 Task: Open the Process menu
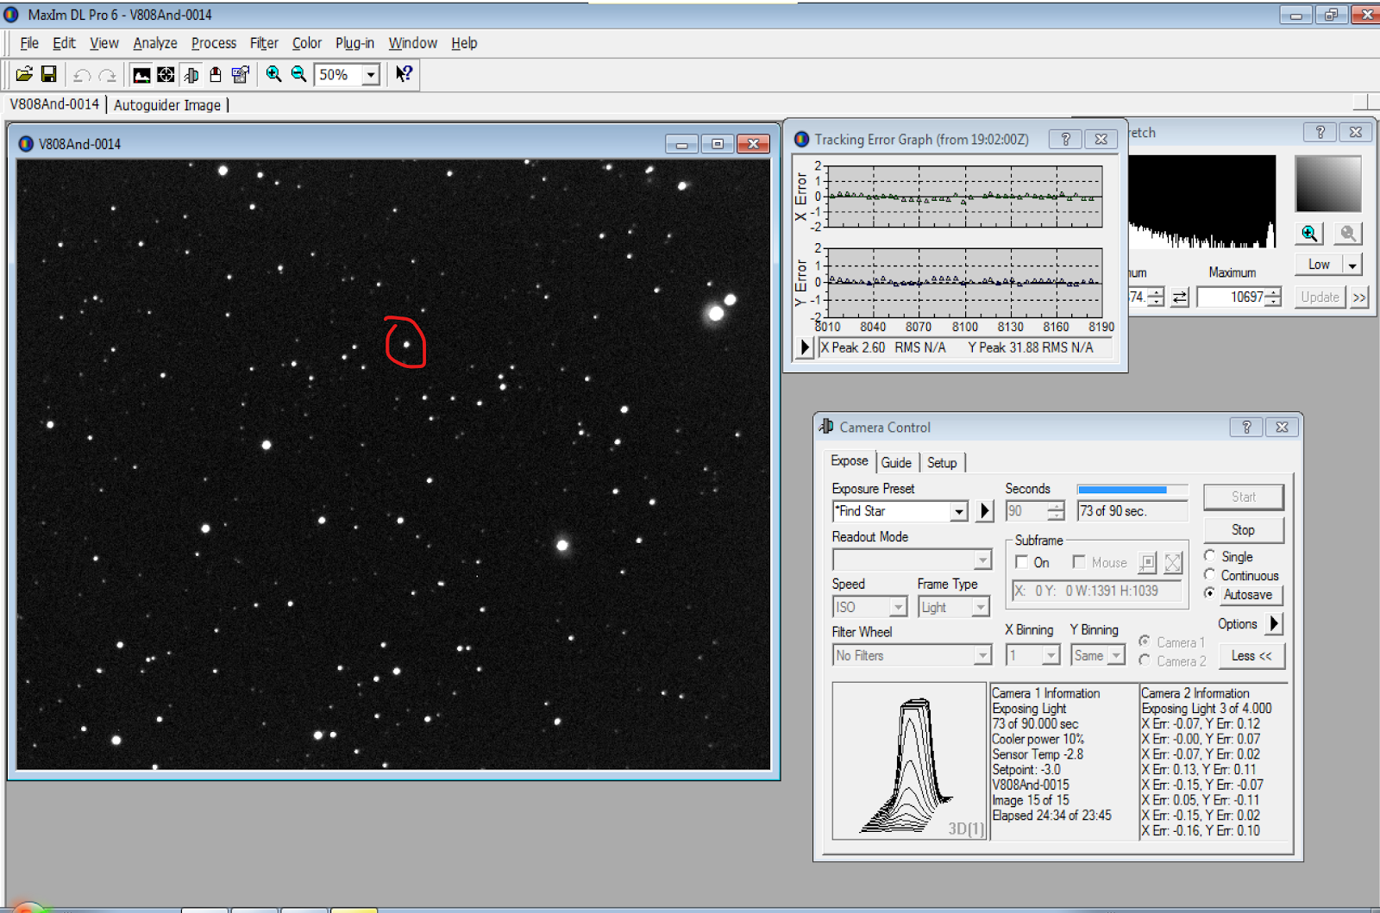tap(214, 43)
